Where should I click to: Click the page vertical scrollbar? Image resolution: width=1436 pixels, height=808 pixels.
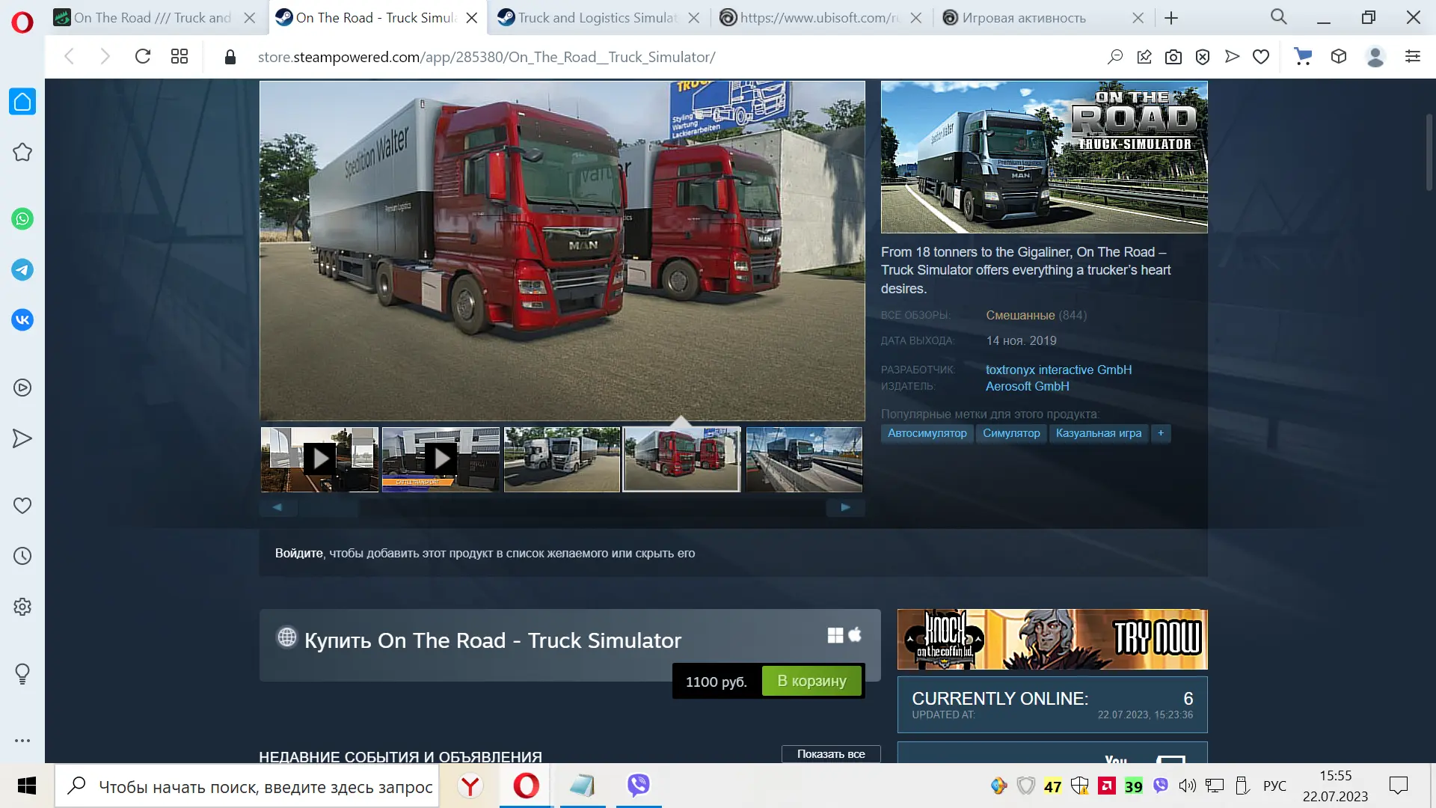(x=1429, y=152)
